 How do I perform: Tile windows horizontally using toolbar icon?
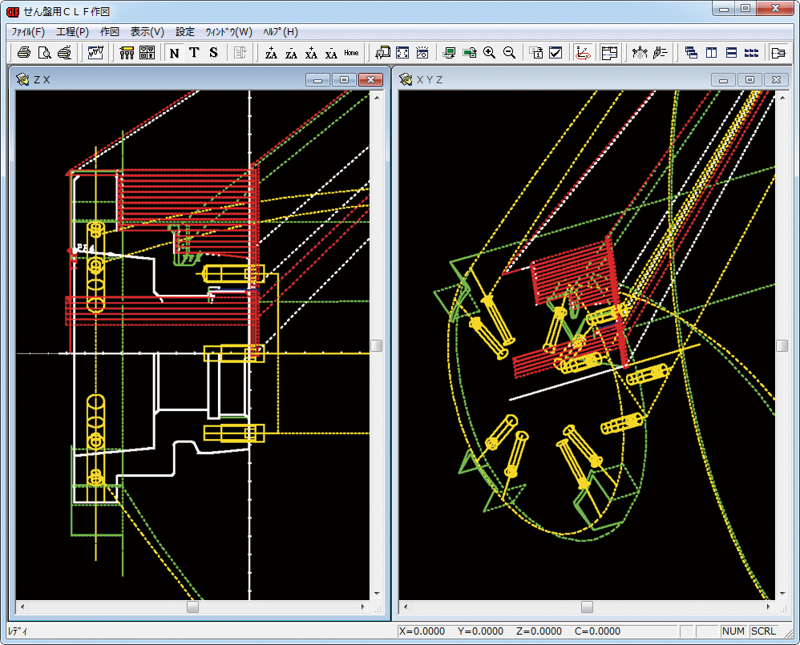[x=731, y=53]
